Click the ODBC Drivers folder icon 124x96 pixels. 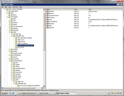point(16,42)
